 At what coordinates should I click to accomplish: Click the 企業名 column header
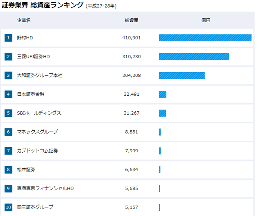point(24,20)
